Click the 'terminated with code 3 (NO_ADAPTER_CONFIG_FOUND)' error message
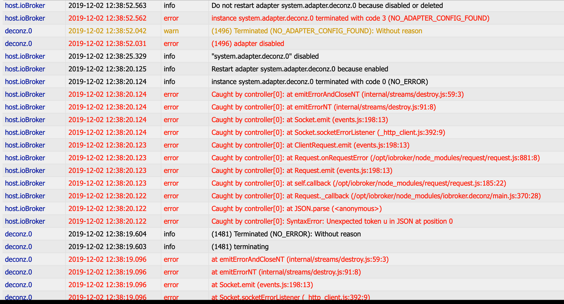 pos(351,18)
